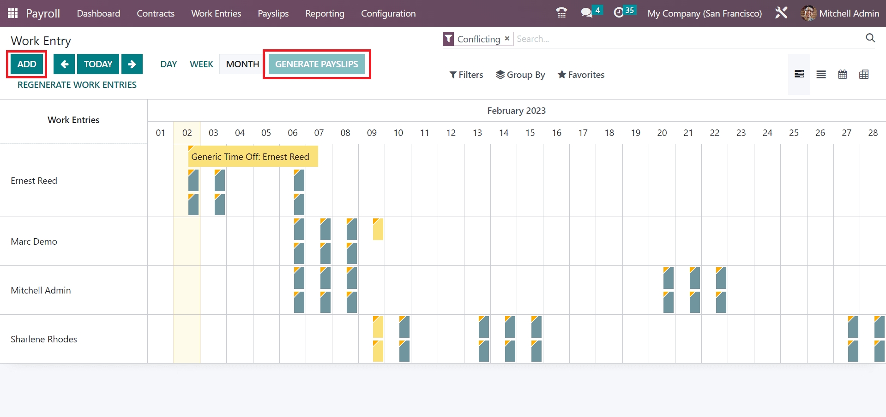Switch to list view icon
886x417 pixels.
pos(821,74)
